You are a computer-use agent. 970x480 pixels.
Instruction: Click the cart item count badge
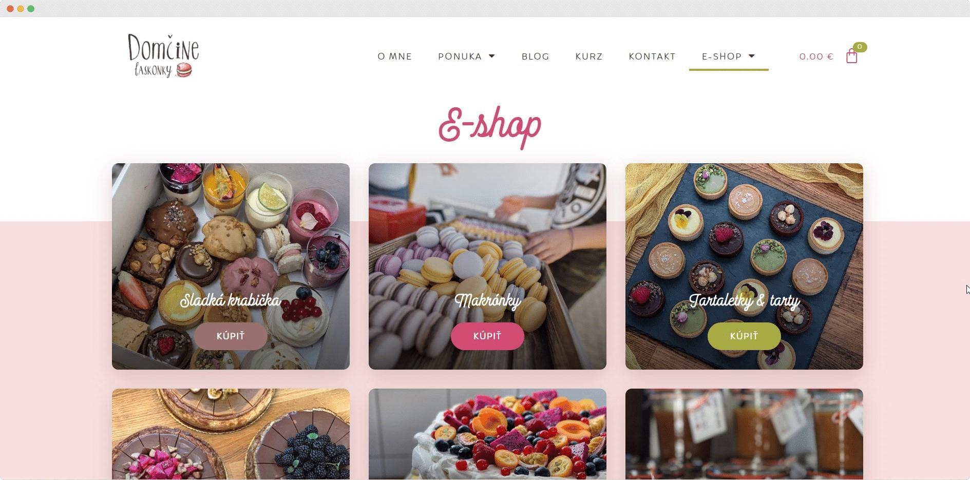(x=860, y=47)
